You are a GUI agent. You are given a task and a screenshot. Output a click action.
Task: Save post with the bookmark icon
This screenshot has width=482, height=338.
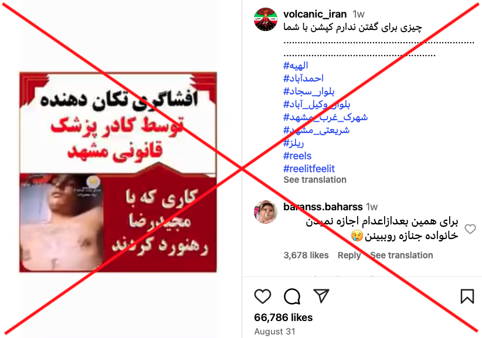[467, 296]
